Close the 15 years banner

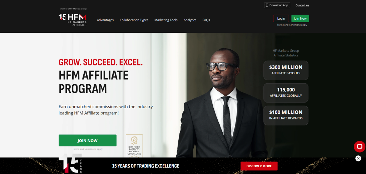pos(358,158)
